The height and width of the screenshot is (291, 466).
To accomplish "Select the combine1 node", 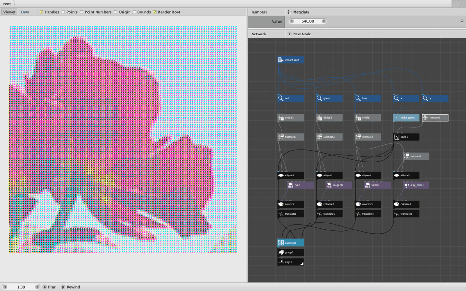I will 291,243.
